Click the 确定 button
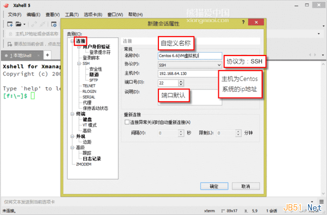This screenshot has width=327, height=215. tap(214, 186)
